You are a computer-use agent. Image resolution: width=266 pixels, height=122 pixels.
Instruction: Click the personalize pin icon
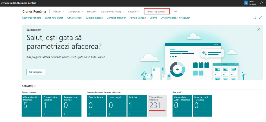pyautogui.click(x=255, y=18)
